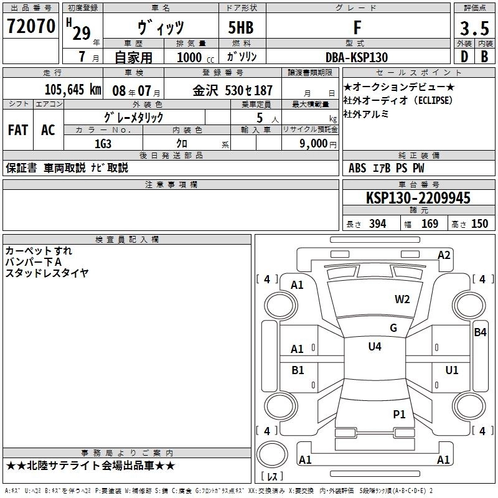The image size is (498, 498).
Task: Select model code DBA-KSP130
Action: pos(357,57)
